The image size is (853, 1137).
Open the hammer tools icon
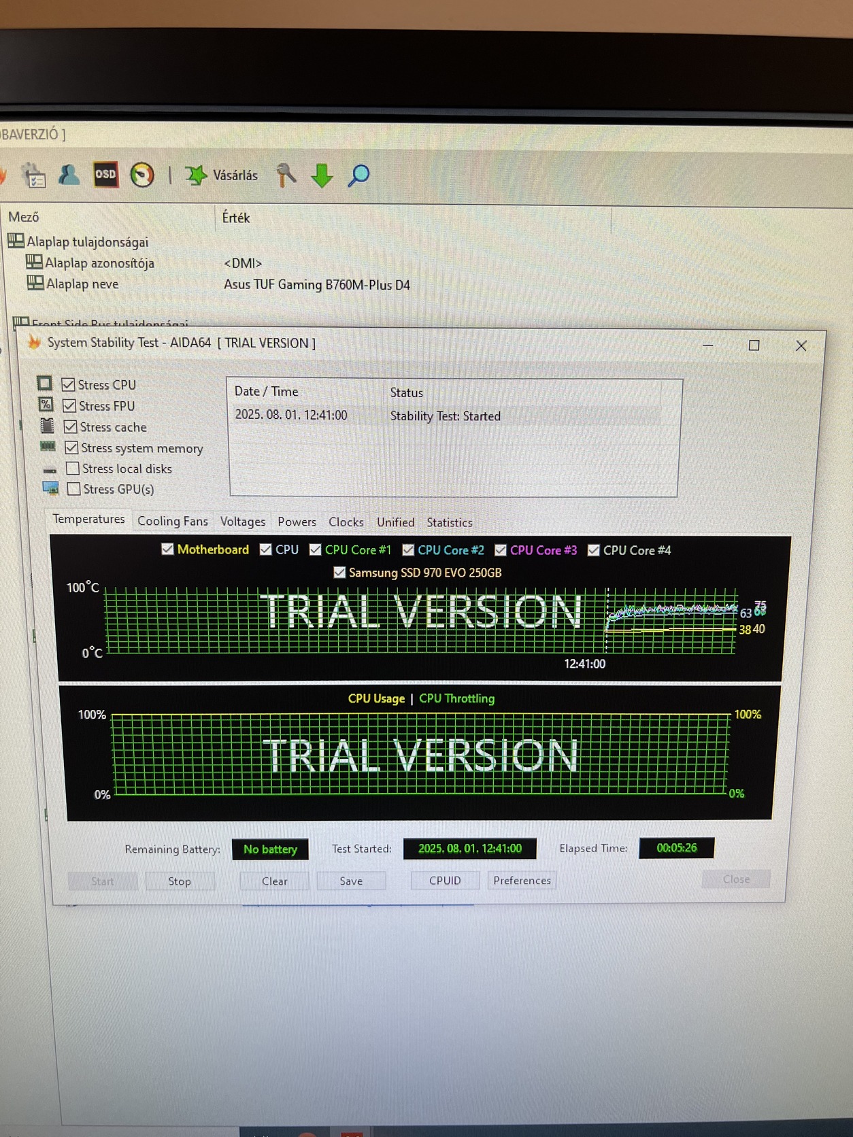pos(286,175)
